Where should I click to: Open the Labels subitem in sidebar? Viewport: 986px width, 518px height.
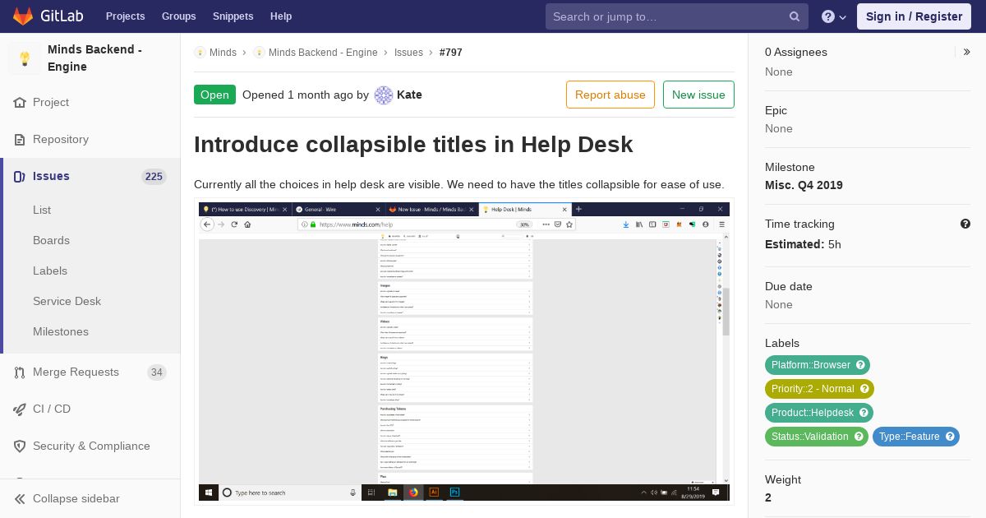(x=50, y=271)
